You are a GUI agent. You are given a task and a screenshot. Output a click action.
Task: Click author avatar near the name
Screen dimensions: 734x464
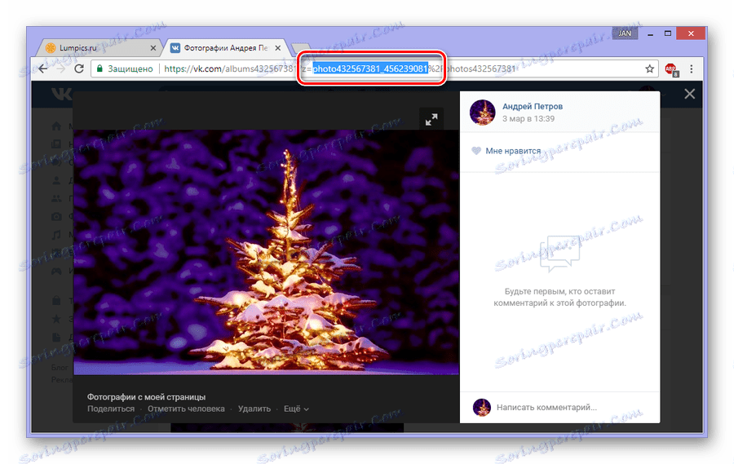482,113
